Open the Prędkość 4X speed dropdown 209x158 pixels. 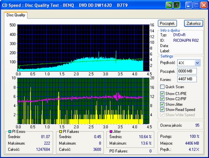(x=197, y=63)
